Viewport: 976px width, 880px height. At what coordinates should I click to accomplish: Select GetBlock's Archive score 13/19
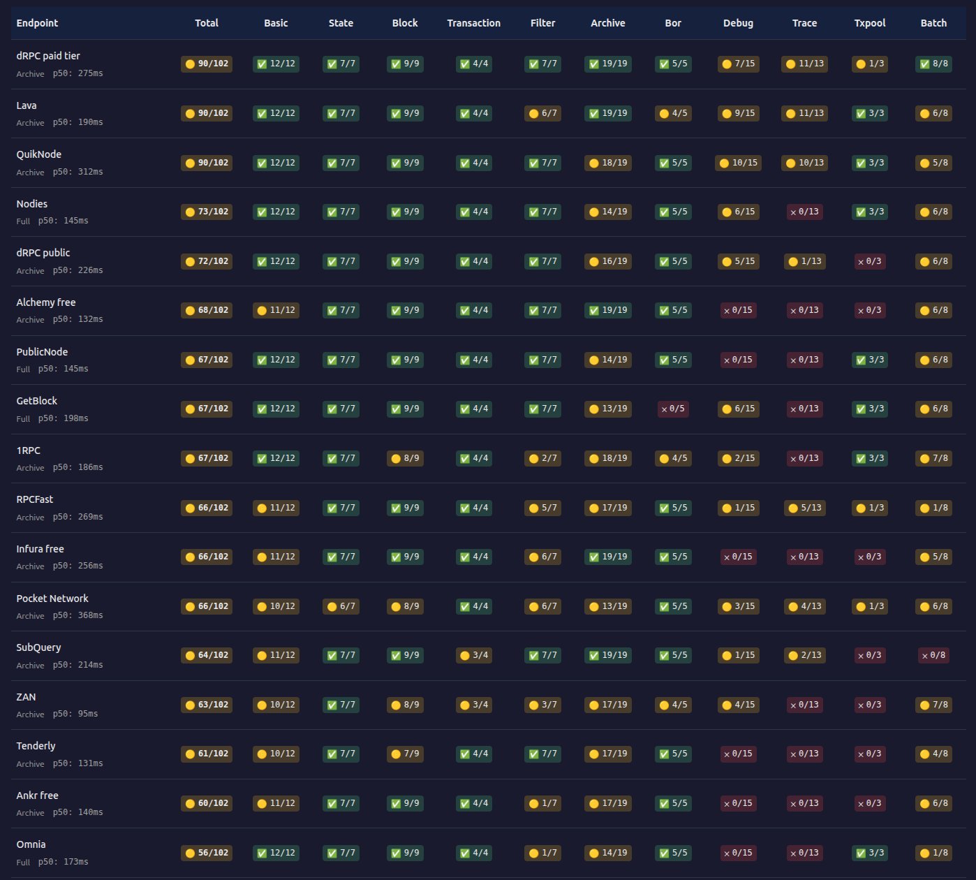[608, 409]
